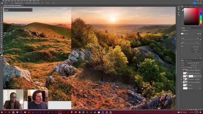
Task: Click the Color Range button
Action: click(196, 49)
